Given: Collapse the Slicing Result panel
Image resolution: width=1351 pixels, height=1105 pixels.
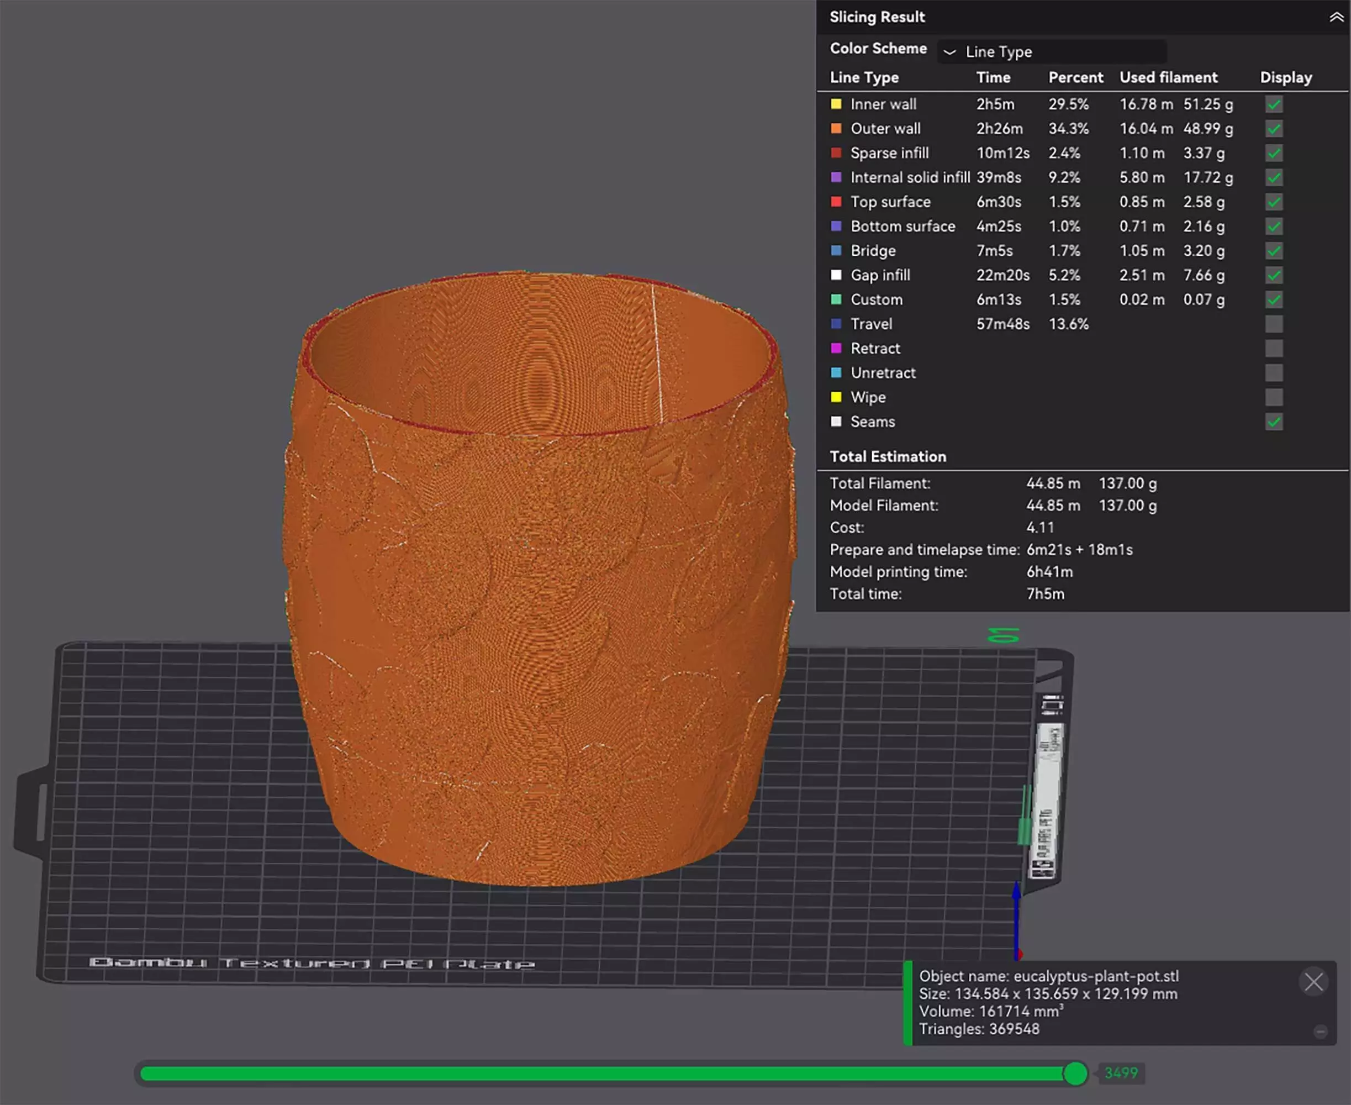Looking at the screenshot, I should tap(1336, 17).
